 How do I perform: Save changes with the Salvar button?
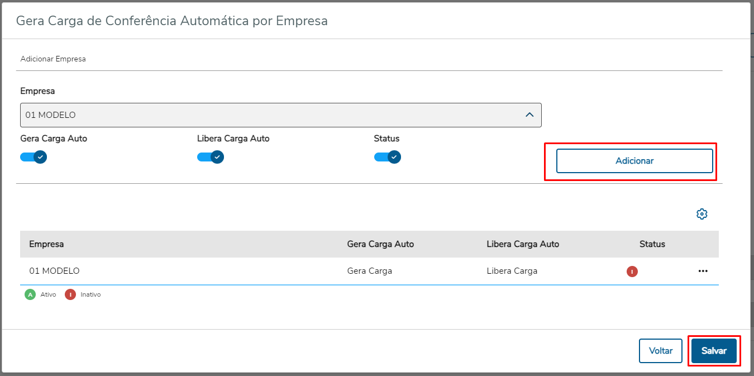click(x=714, y=351)
